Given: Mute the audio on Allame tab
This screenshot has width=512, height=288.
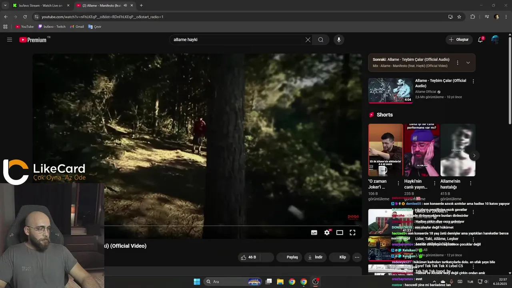Looking at the screenshot, I should click(125, 6).
